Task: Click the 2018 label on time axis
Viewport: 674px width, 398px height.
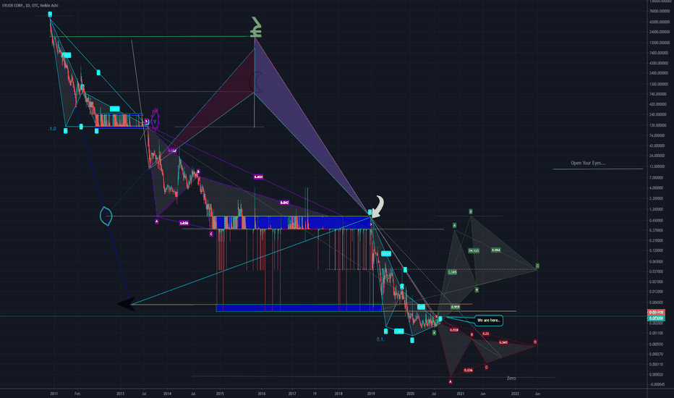Action: pos(338,393)
